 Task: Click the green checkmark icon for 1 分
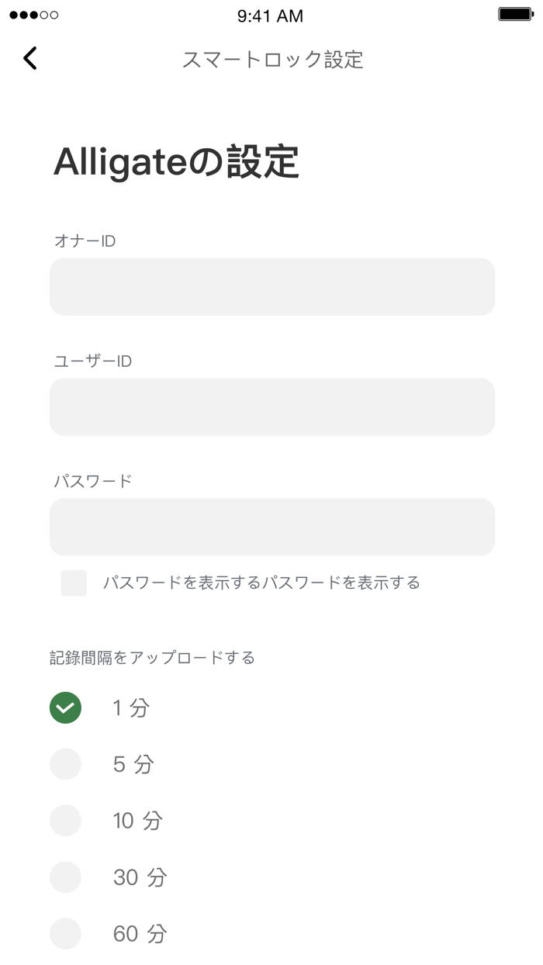coord(66,707)
